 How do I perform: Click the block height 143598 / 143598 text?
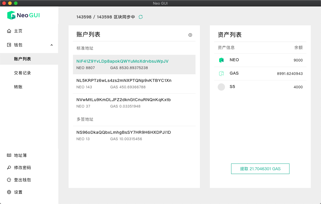point(94,17)
